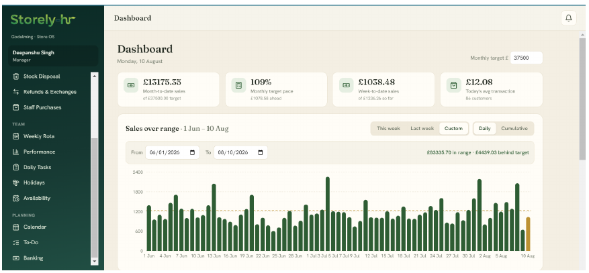This screenshot has height=273, width=589.
Task: Click the Holidays palm tree icon
Action: coord(15,182)
